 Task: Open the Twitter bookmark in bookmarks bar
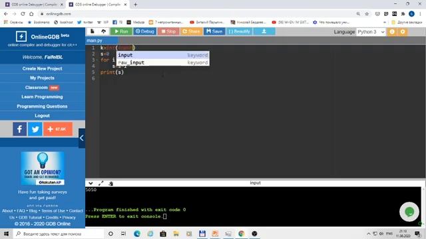[x=85, y=22]
